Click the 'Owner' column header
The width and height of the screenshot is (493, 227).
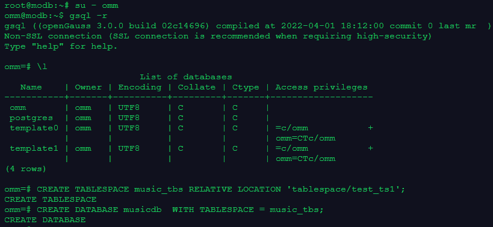tap(88, 87)
